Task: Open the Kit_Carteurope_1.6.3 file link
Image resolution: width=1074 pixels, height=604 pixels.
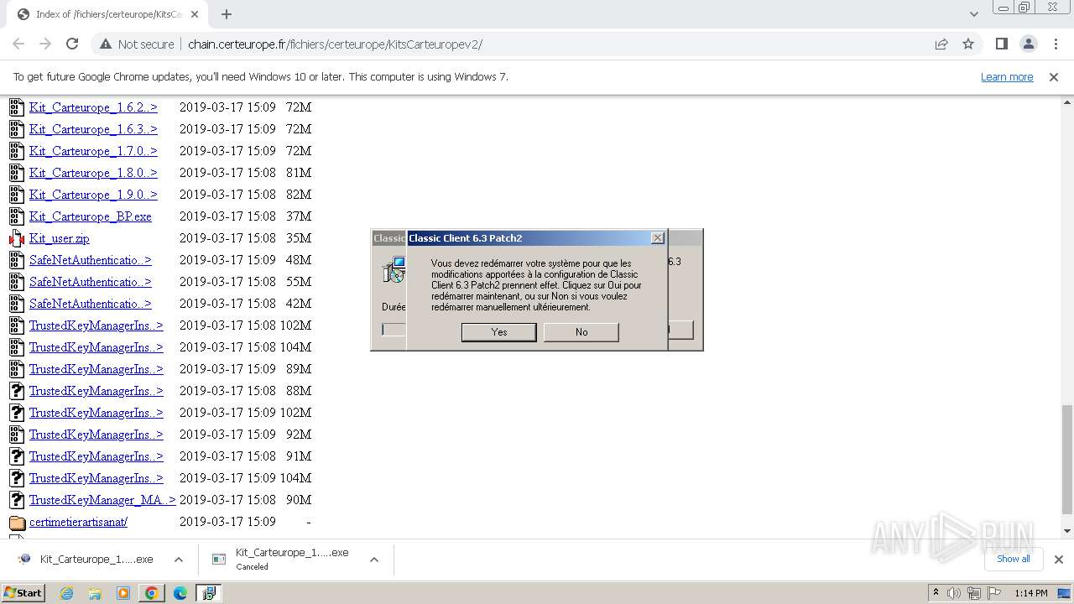Action: [x=93, y=129]
